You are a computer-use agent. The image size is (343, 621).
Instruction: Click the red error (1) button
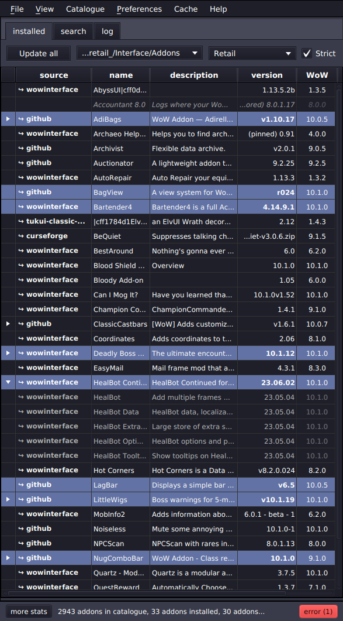318,612
